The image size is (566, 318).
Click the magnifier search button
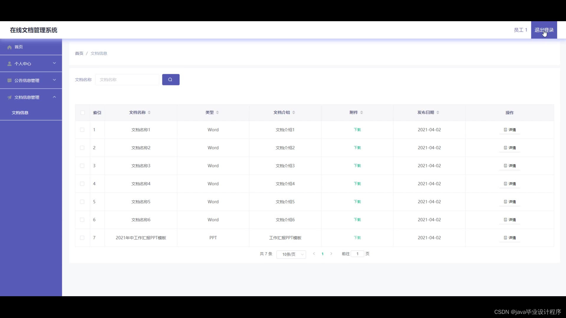point(170,79)
